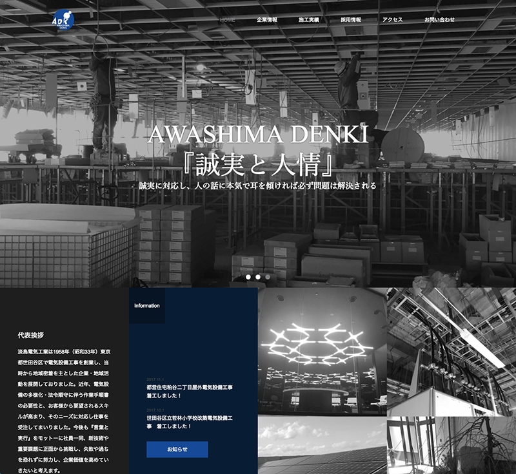The width and height of the screenshot is (516, 474).
Task: Open the 世田谷区立若林小学校改築電気設備工事 news item
Action: point(189,422)
